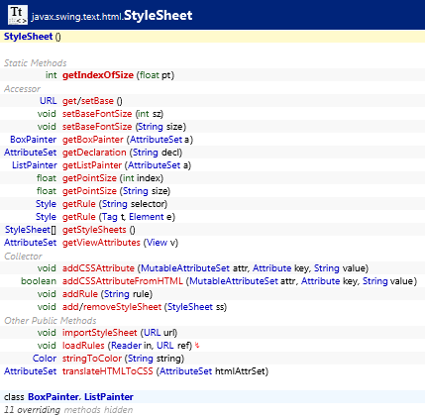The width and height of the screenshot is (425, 416).
Task: Open the StyleSheet class title link
Action: [x=159, y=15]
